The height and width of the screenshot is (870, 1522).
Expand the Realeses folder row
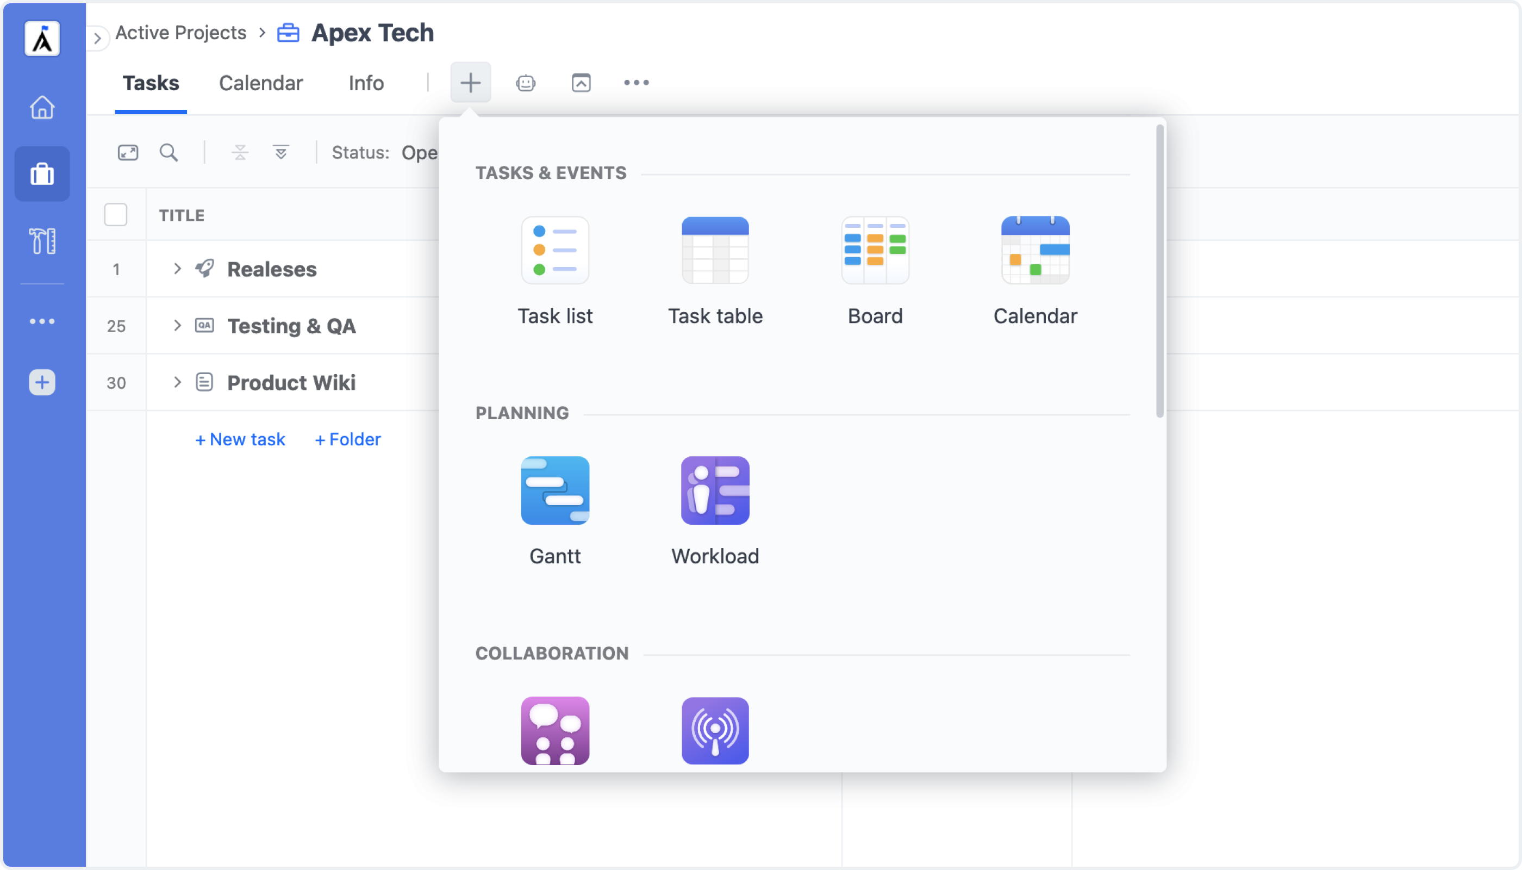click(x=177, y=268)
